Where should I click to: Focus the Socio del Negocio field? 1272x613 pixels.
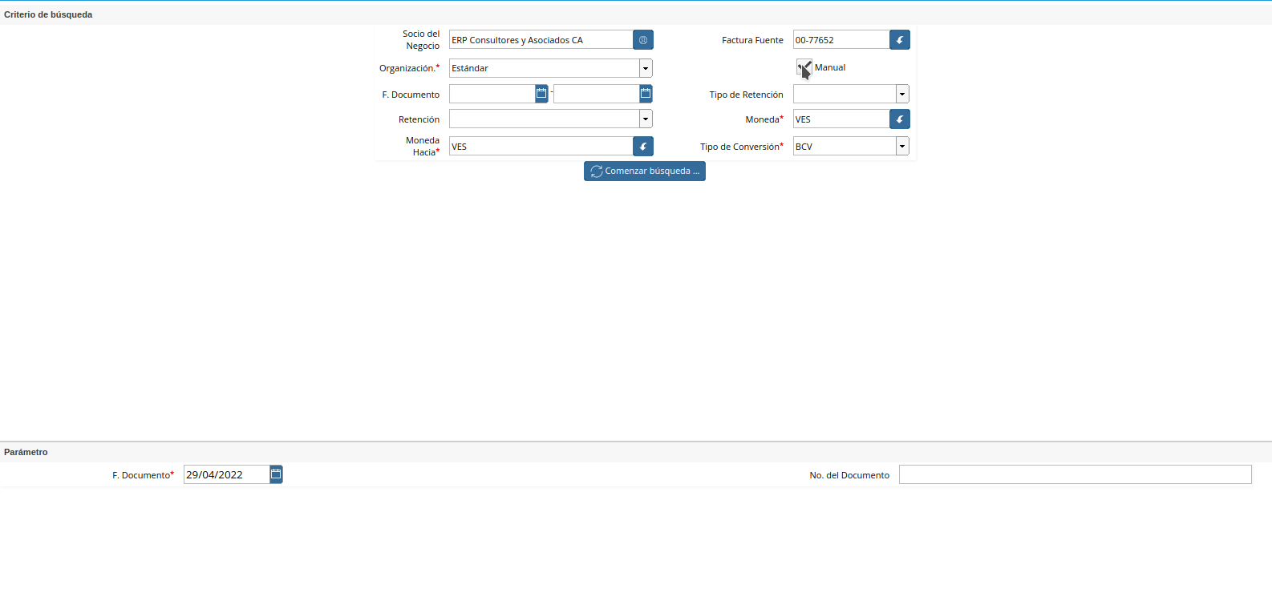(x=541, y=40)
